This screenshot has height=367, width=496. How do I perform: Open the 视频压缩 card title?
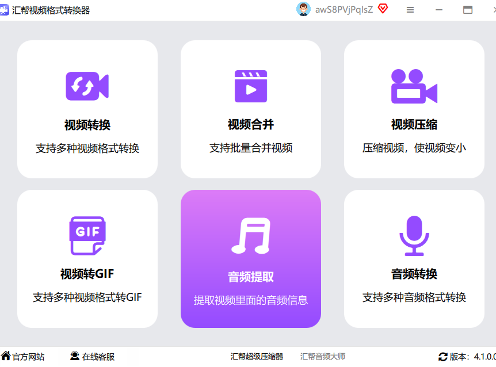click(414, 124)
